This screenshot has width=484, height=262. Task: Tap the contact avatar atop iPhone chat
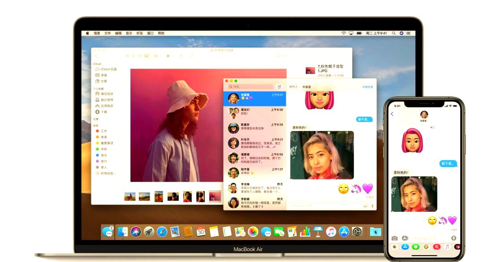coord(424,115)
